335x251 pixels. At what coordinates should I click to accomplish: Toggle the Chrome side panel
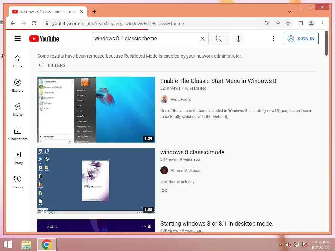[x=301, y=23]
